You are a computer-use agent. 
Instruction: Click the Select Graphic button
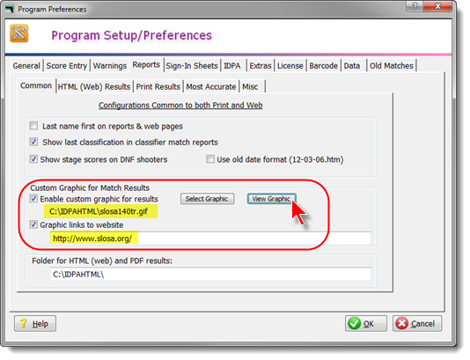click(x=207, y=199)
